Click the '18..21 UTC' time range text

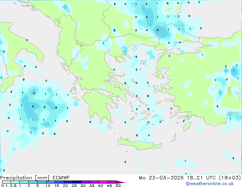[x=201, y=178]
